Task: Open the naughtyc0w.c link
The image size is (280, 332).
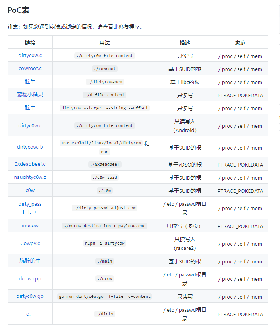Action: (x=30, y=177)
